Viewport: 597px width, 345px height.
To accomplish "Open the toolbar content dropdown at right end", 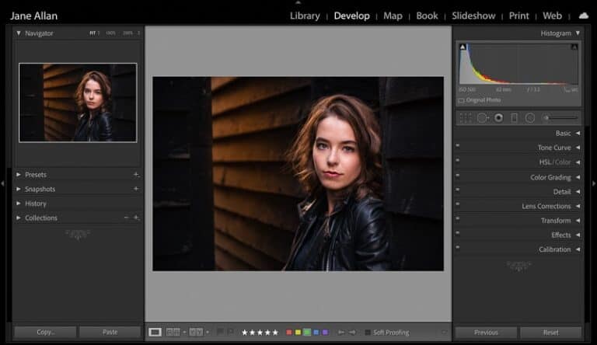I will pyautogui.click(x=444, y=333).
